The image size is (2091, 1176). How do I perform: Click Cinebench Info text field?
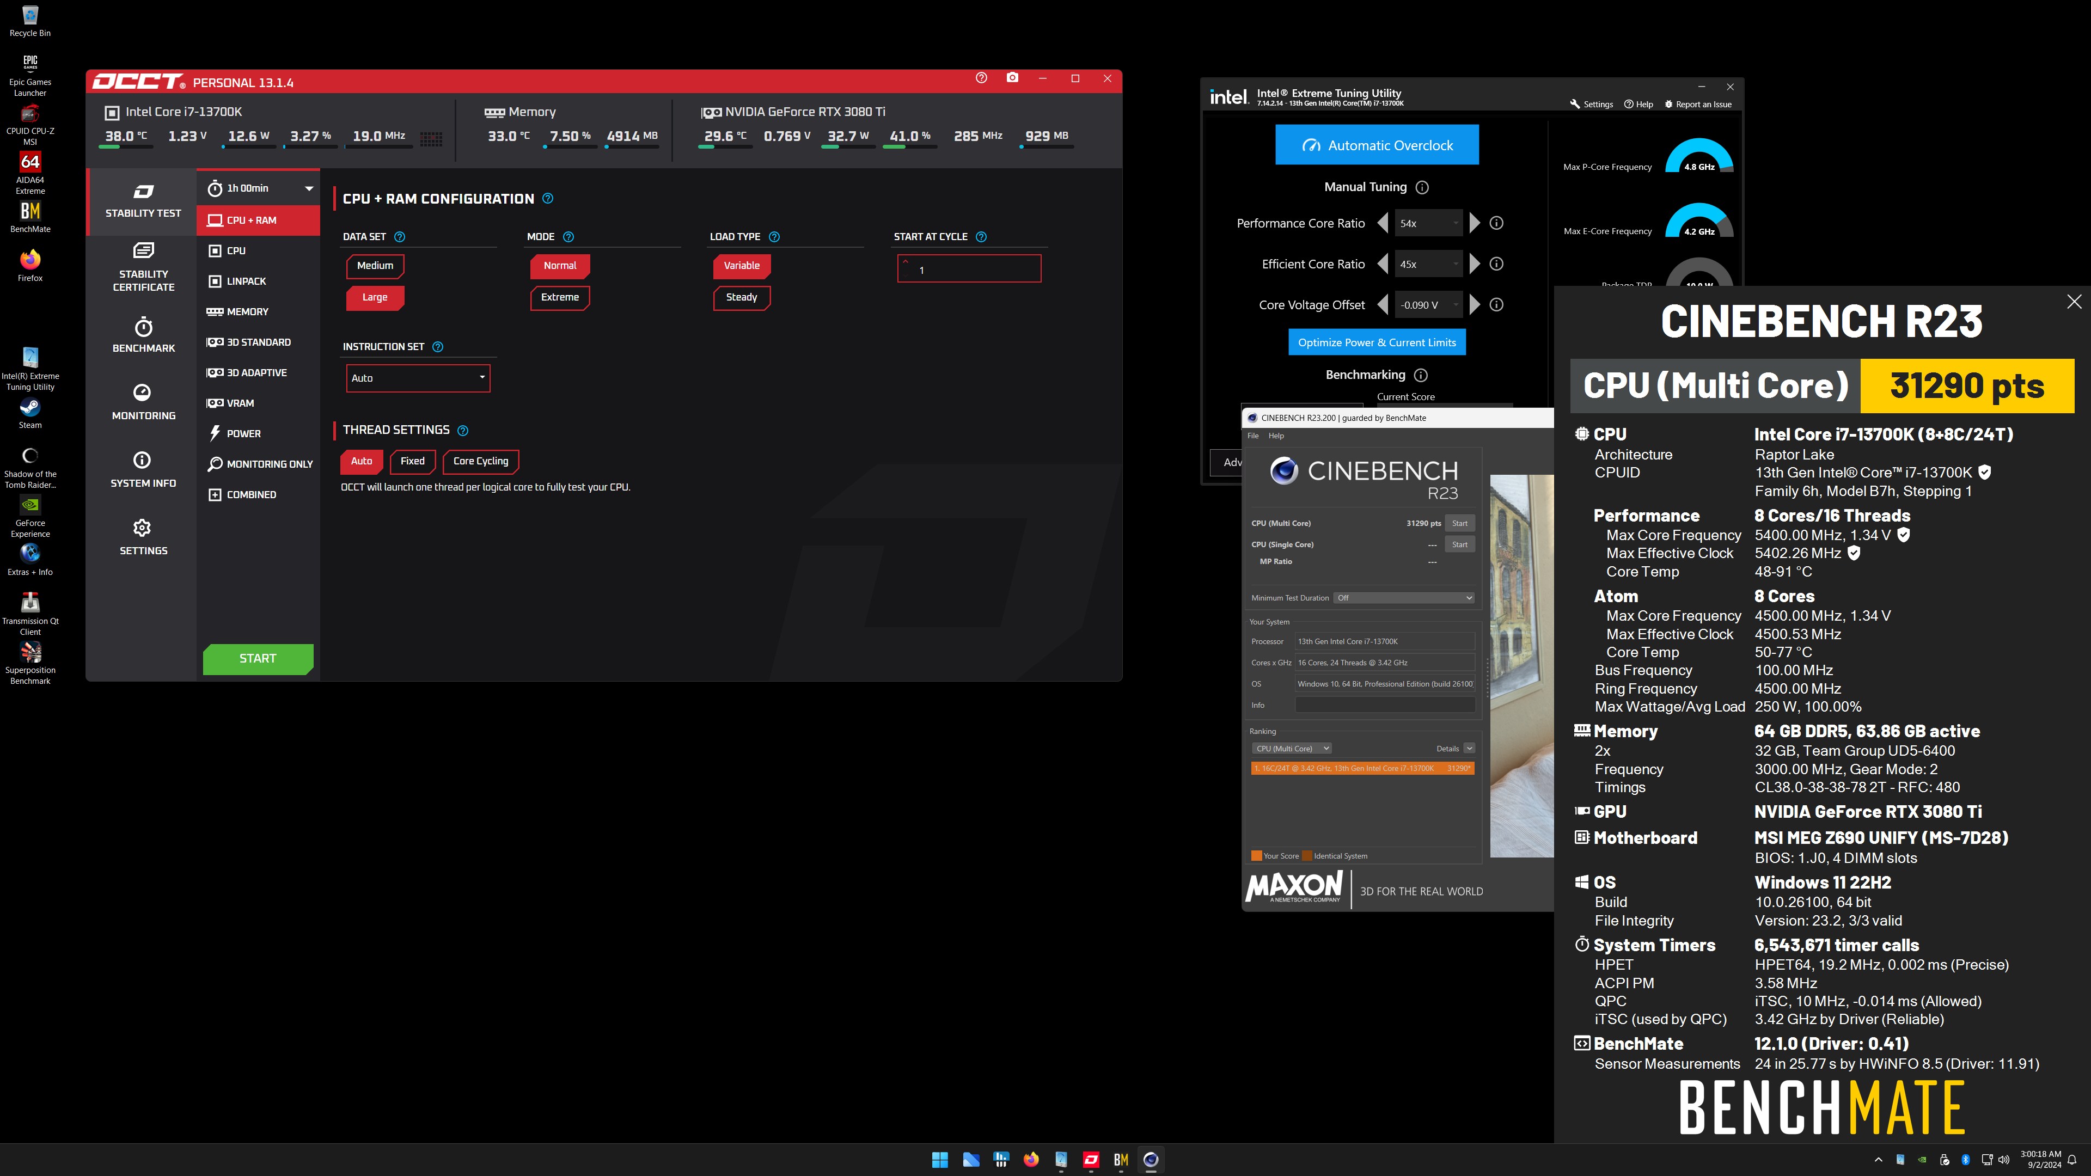(1385, 705)
